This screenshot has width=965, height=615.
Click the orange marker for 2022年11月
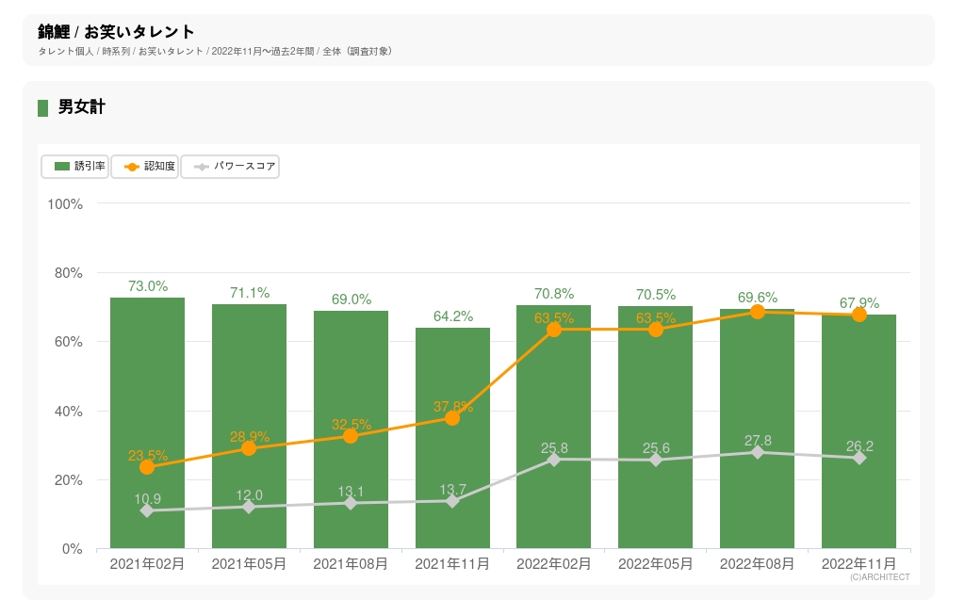(859, 315)
